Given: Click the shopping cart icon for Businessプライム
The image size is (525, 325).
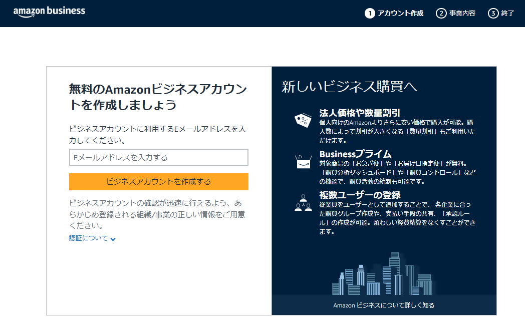Looking at the screenshot, I should point(303,160).
